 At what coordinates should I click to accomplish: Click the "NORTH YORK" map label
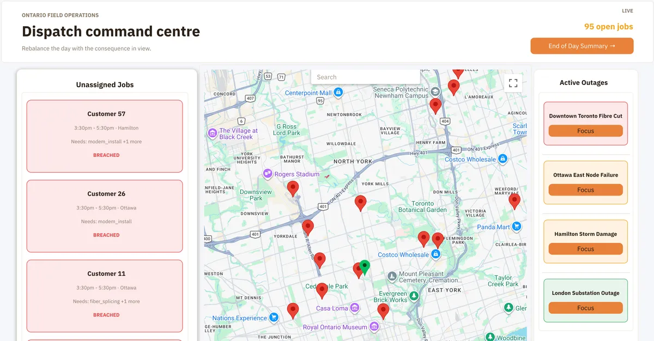(353, 162)
